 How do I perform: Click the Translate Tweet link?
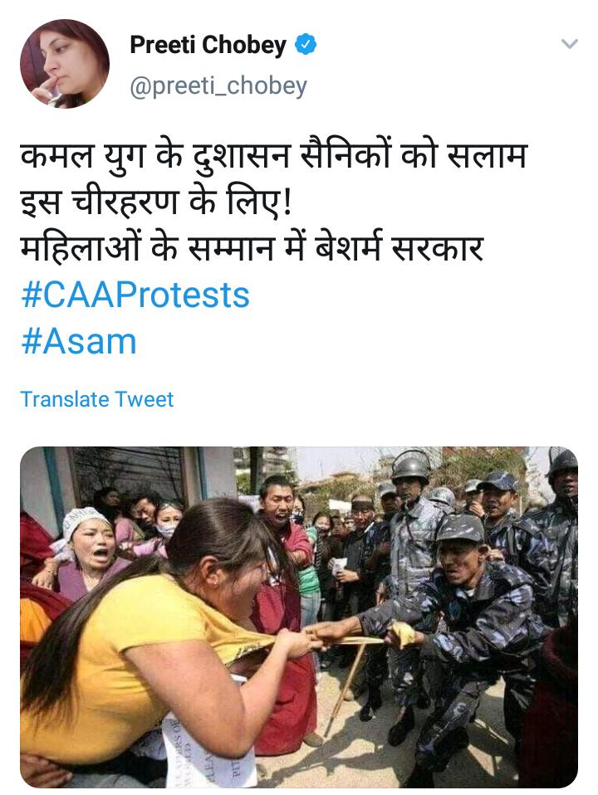point(97,399)
